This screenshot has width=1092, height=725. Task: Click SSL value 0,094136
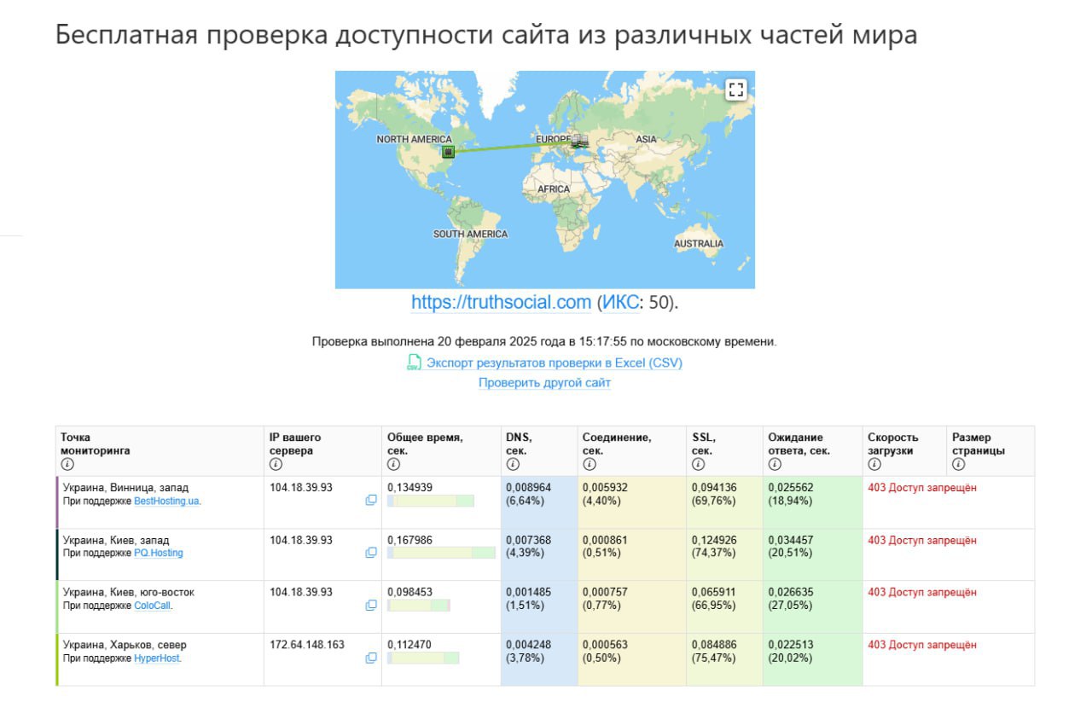click(714, 488)
